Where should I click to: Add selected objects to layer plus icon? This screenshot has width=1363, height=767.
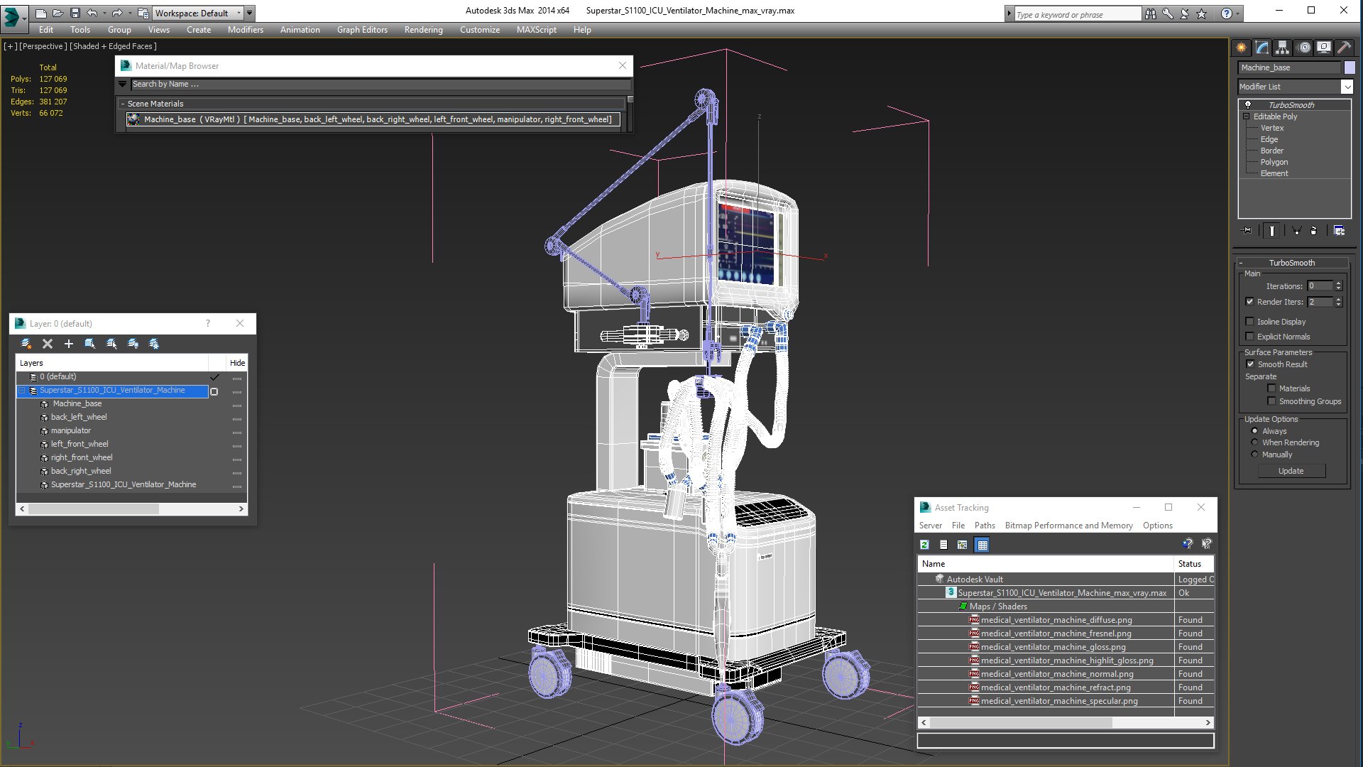[69, 344]
